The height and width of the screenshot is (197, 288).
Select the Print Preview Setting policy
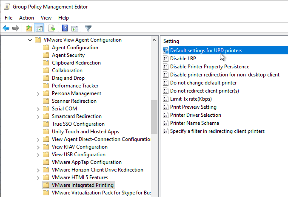coord(193,107)
